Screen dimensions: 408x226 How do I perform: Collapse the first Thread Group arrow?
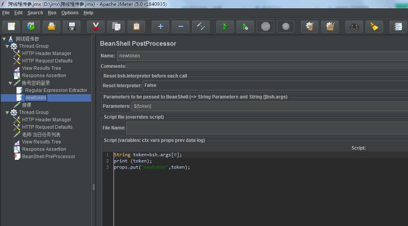point(7,46)
